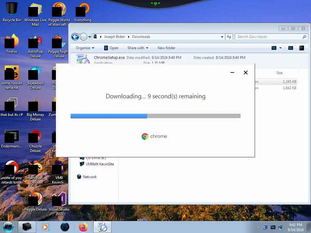Refresh the Downloads folder view
Viewport: 311px width, 233px height.
229,37
